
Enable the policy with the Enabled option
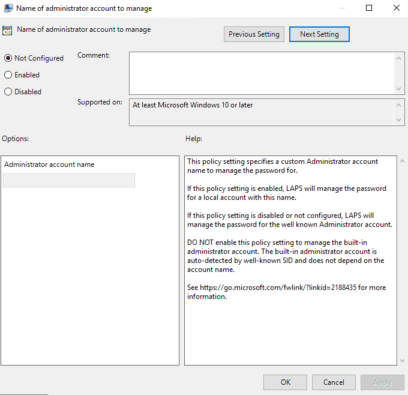[x=8, y=75]
